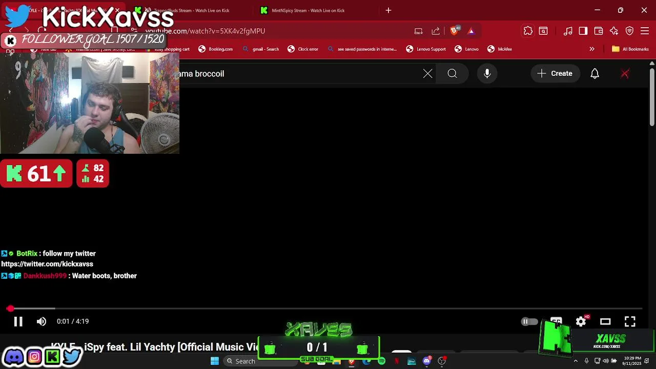Click the system tray microphone icon
656x369 pixels.
click(x=587, y=361)
